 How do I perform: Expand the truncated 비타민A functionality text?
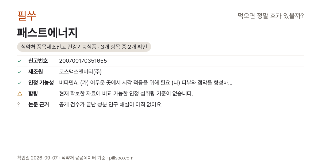coord(146,83)
